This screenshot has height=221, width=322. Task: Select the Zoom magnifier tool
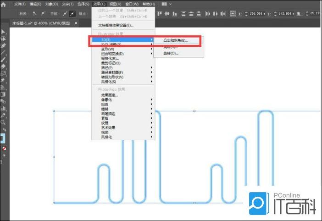coord(3,122)
